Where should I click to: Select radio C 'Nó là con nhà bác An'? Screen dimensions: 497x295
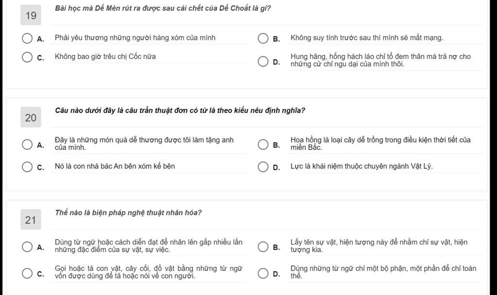(x=27, y=167)
